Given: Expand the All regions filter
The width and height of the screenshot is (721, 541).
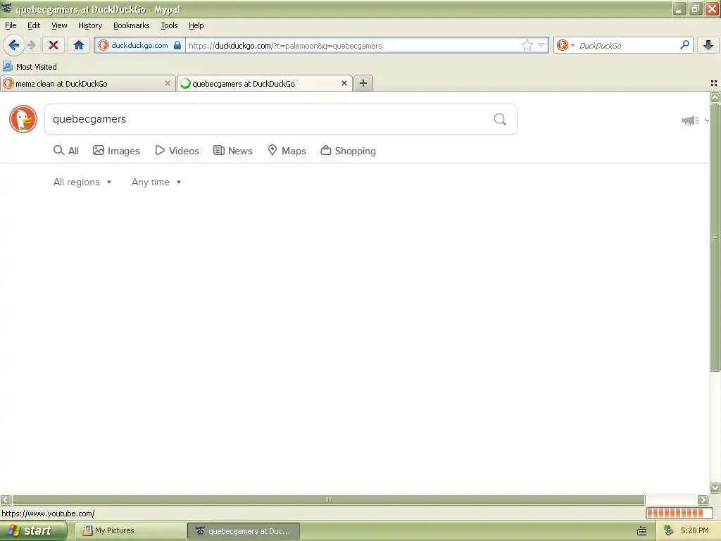Looking at the screenshot, I should pyautogui.click(x=82, y=182).
